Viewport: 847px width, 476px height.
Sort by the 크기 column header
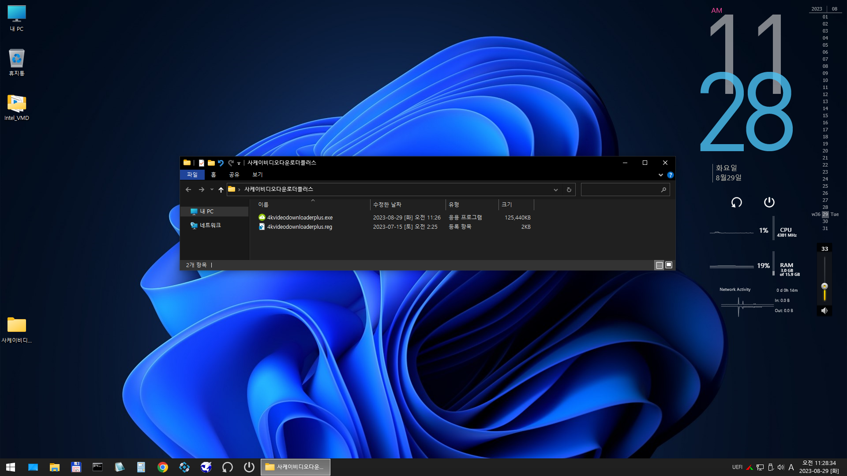point(517,205)
